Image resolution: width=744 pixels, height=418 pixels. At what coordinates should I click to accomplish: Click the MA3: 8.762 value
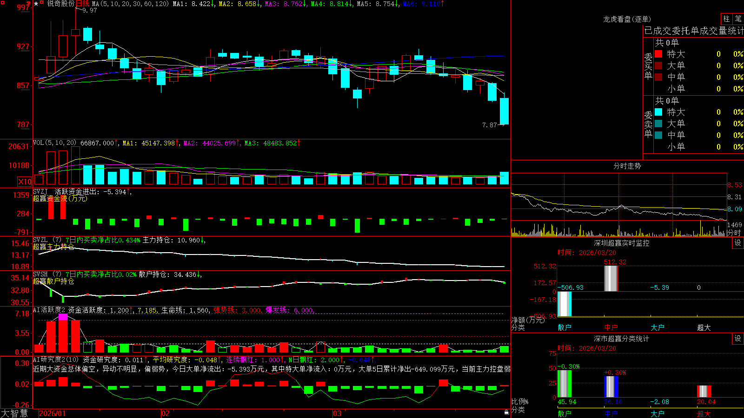click(x=286, y=4)
